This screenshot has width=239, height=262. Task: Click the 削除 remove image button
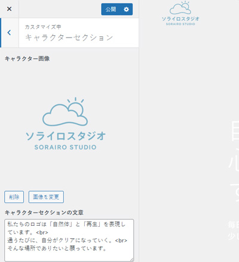[14, 197]
